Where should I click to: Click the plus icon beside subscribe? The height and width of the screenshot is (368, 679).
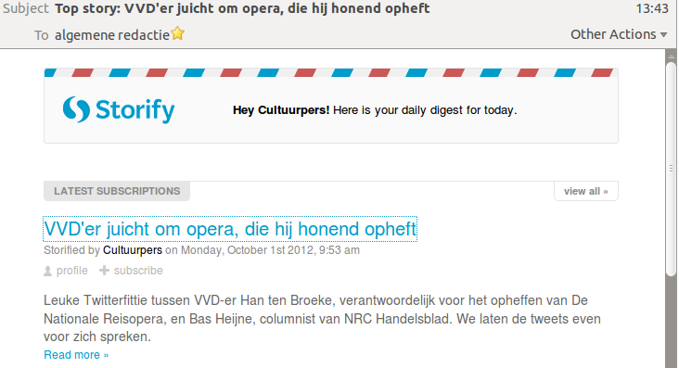(104, 271)
